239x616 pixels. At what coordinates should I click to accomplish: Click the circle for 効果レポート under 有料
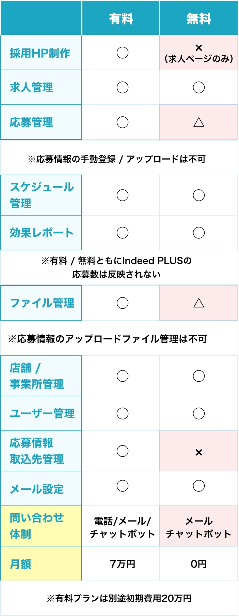tap(123, 233)
